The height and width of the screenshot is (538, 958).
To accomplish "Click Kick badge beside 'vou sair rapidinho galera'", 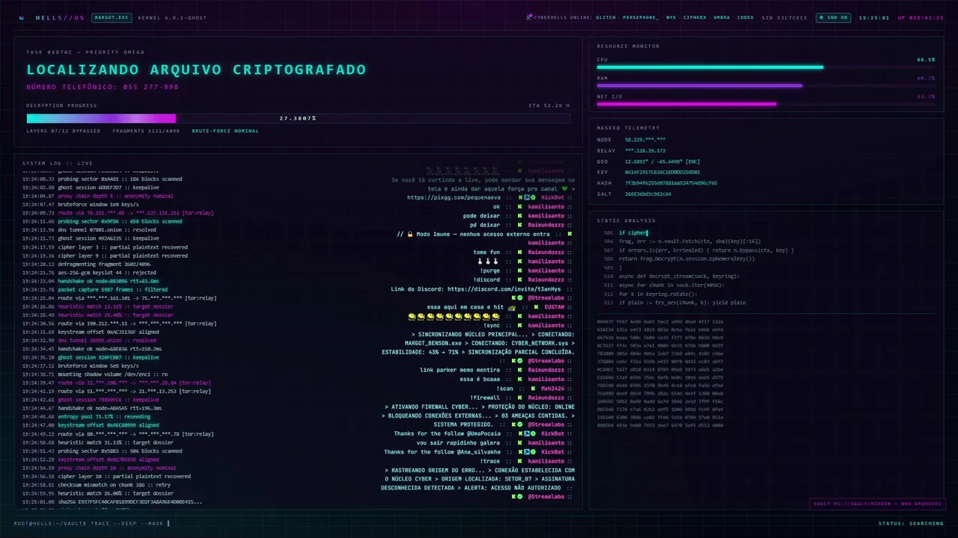I will click(519, 442).
